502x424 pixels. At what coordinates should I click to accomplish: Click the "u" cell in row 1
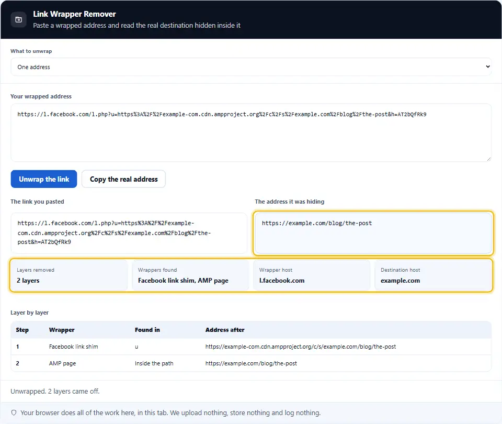click(x=136, y=347)
